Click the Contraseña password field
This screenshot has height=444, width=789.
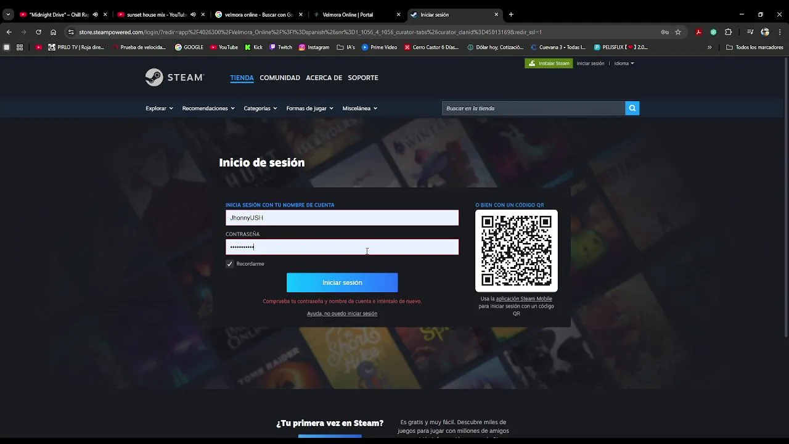[x=342, y=247]
